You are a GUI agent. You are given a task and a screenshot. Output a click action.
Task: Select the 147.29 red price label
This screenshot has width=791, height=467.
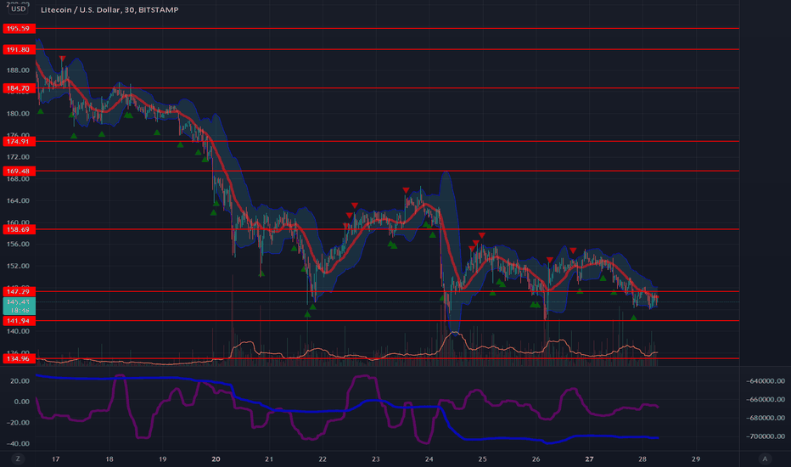[x=19, y=292]
